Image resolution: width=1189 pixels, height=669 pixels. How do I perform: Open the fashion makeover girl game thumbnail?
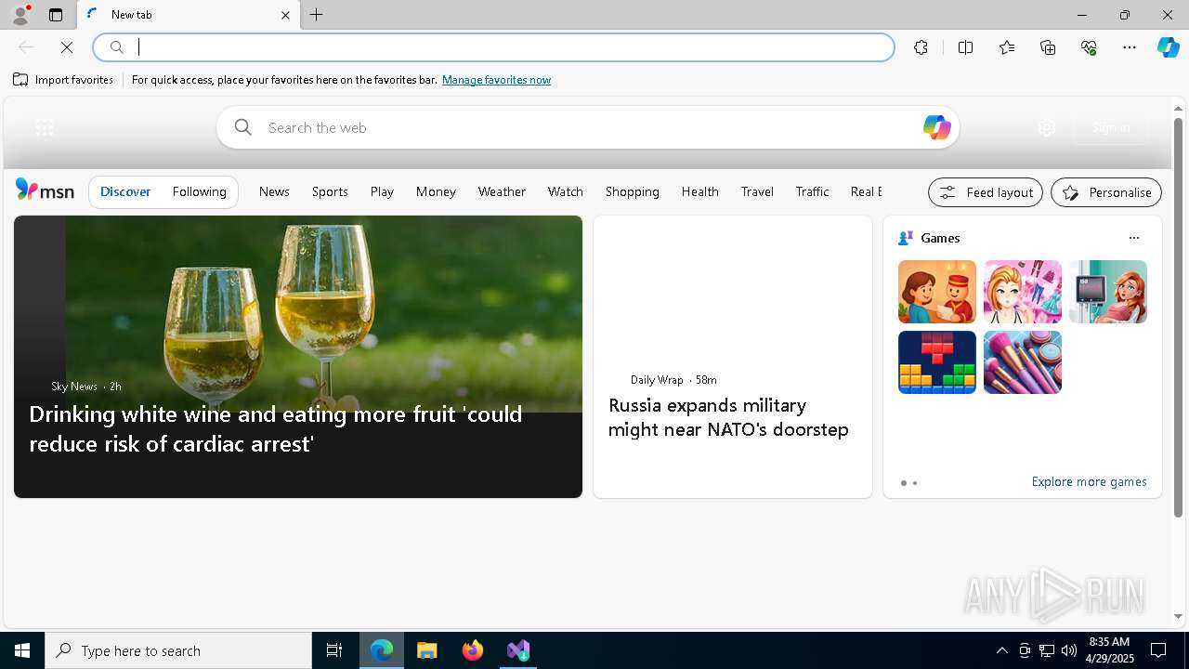(x=1023, y=292)
